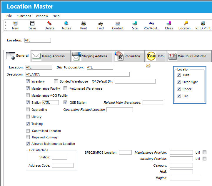212x186 pixels.
Task: Click the Description field showing ATLANTA
Action: tap(78, 74)
